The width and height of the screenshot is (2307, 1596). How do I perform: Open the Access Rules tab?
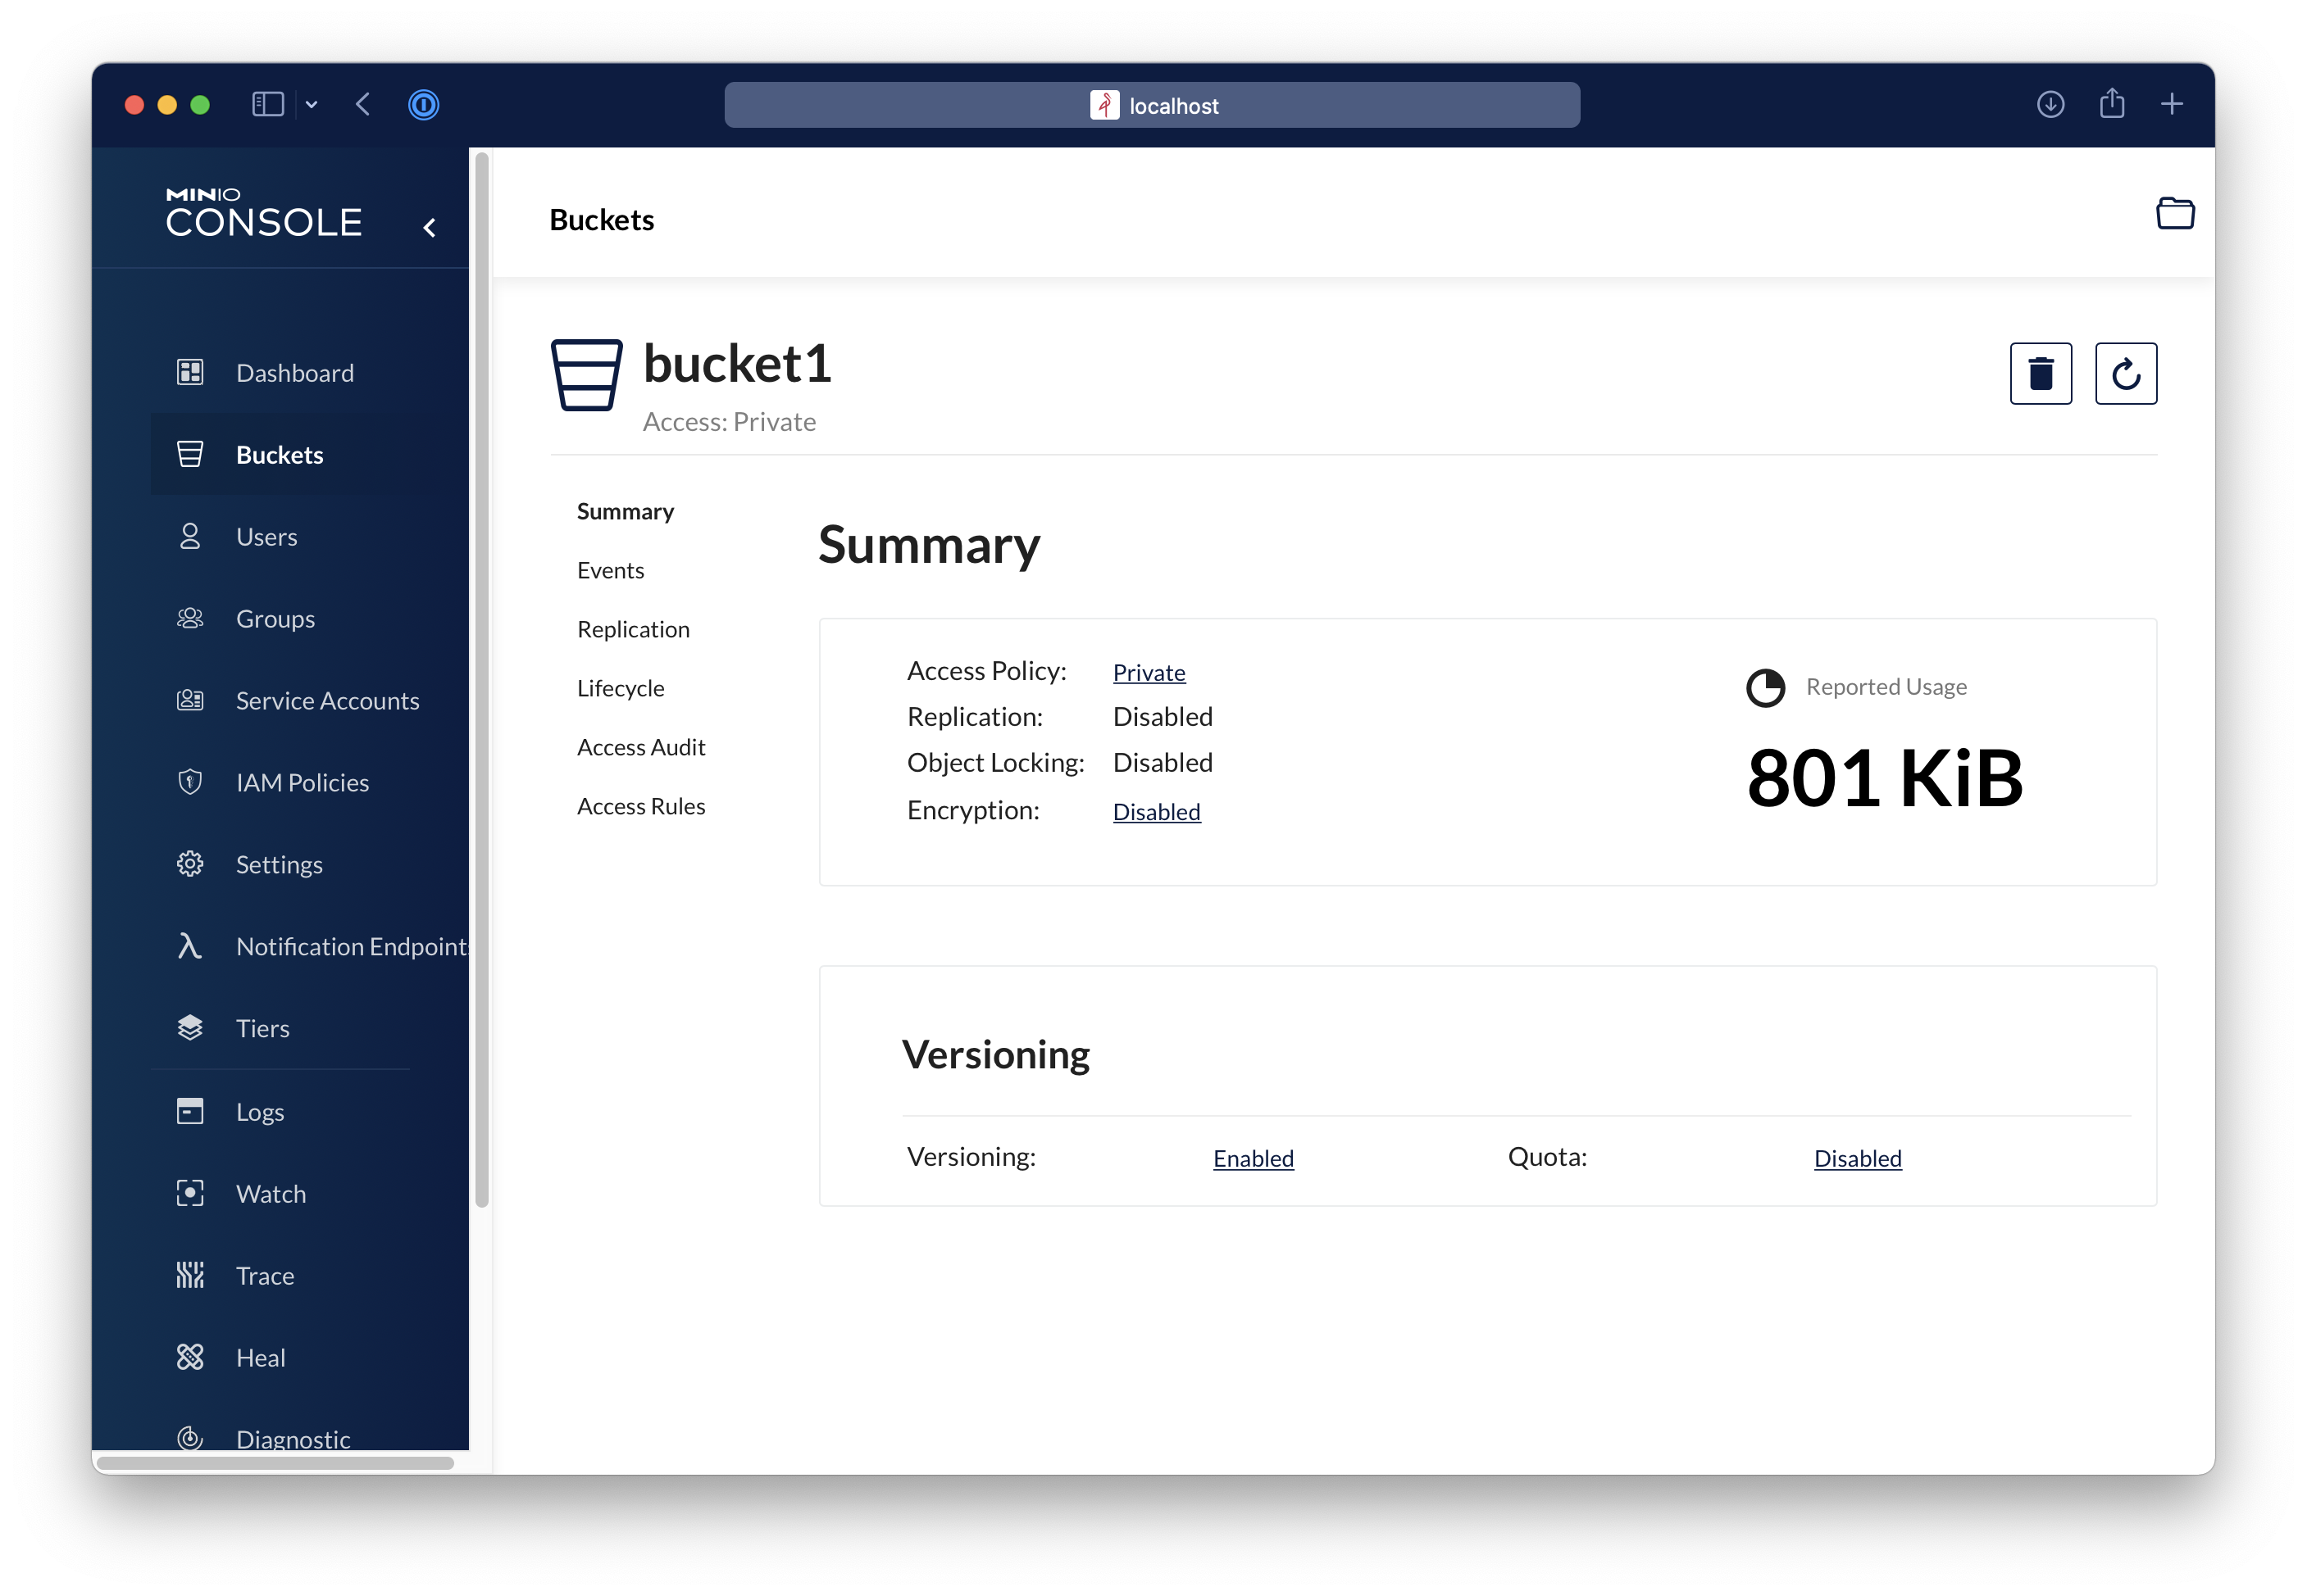coord(640,806)
